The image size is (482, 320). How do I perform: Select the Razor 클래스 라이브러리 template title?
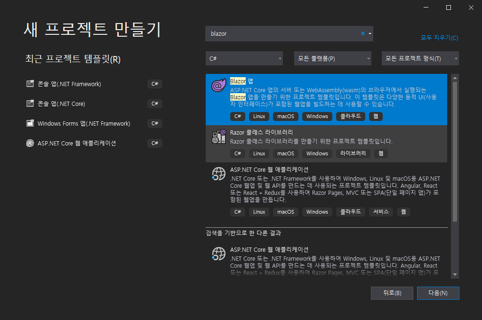click(x=261, y=133)
